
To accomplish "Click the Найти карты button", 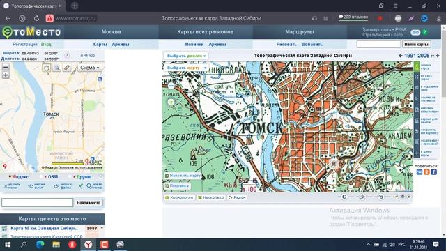I will 416,44.
